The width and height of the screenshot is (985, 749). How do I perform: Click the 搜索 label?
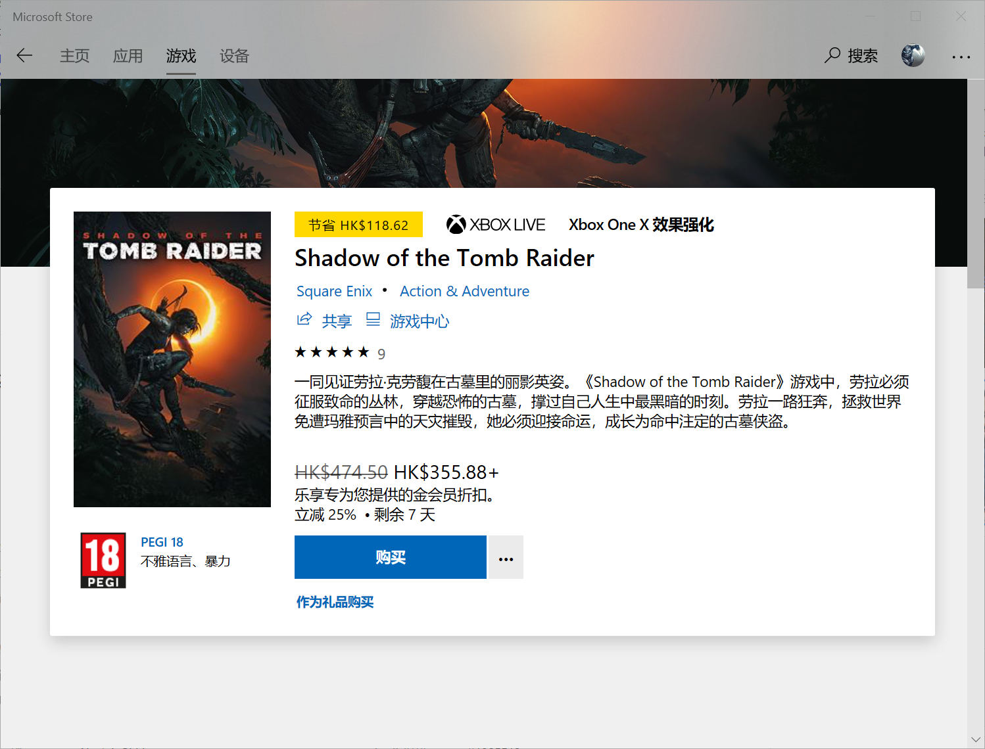click(863, 56)
